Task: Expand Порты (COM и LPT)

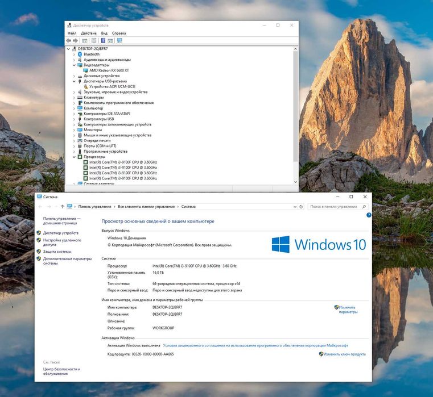Action: [74, 146]
